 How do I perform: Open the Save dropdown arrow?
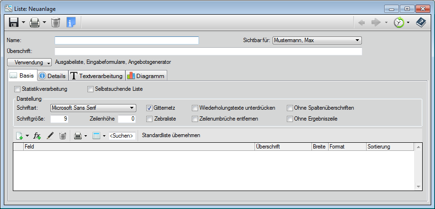(x=23, y=22)
